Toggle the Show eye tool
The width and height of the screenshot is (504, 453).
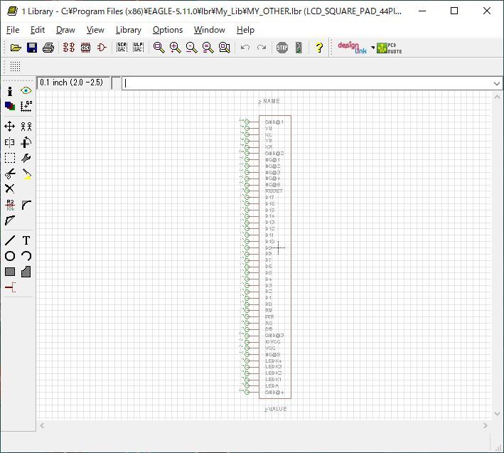point(26,91)
